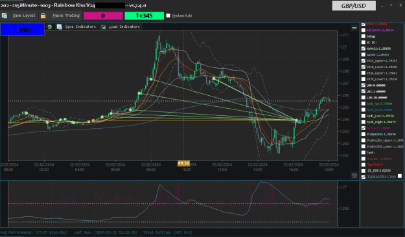Uncheck the XAMAATR1 checkbox

364,177
